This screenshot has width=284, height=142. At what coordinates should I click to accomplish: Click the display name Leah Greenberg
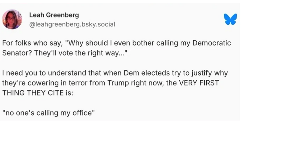click(x=54, y=15)
